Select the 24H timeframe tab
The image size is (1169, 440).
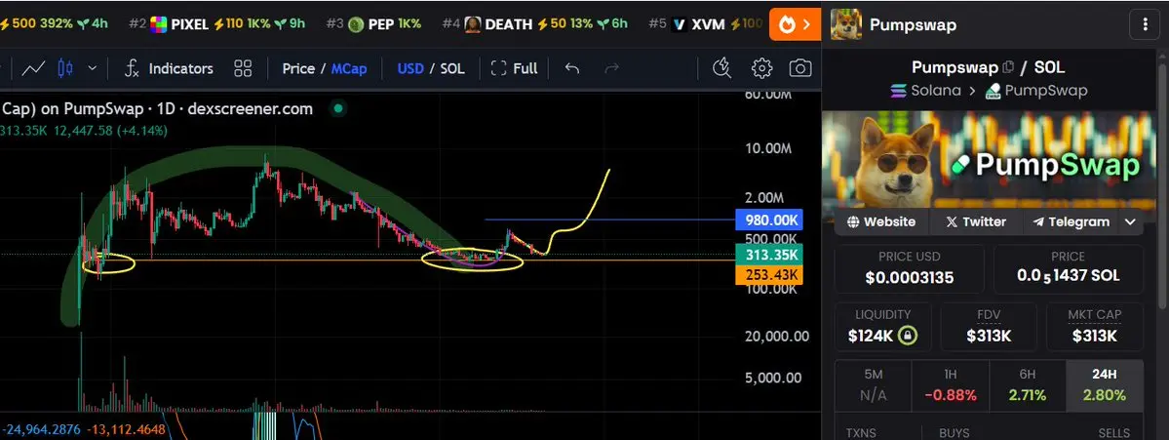(x=1105, y=386)
